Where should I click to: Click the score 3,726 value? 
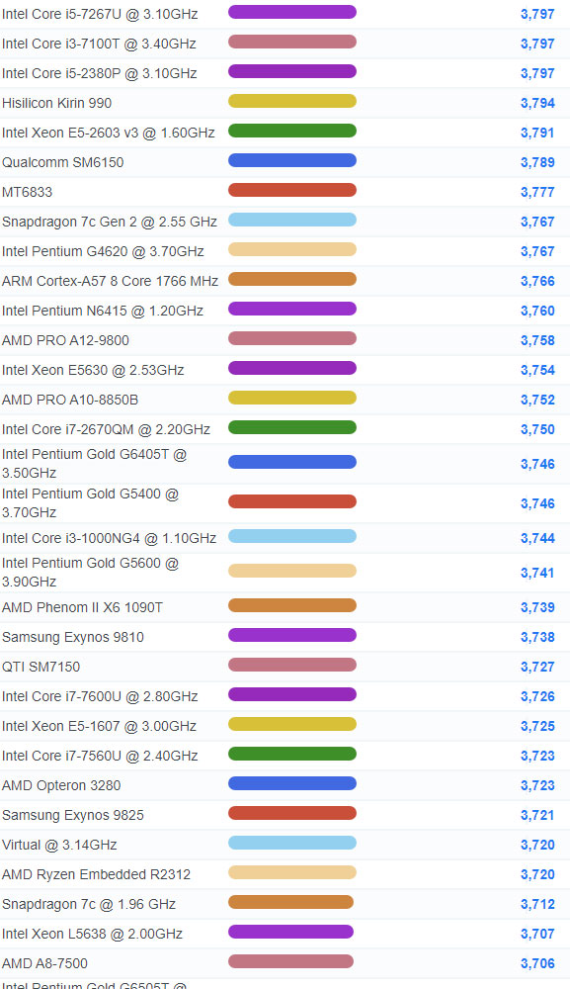(x=537, y=696)
